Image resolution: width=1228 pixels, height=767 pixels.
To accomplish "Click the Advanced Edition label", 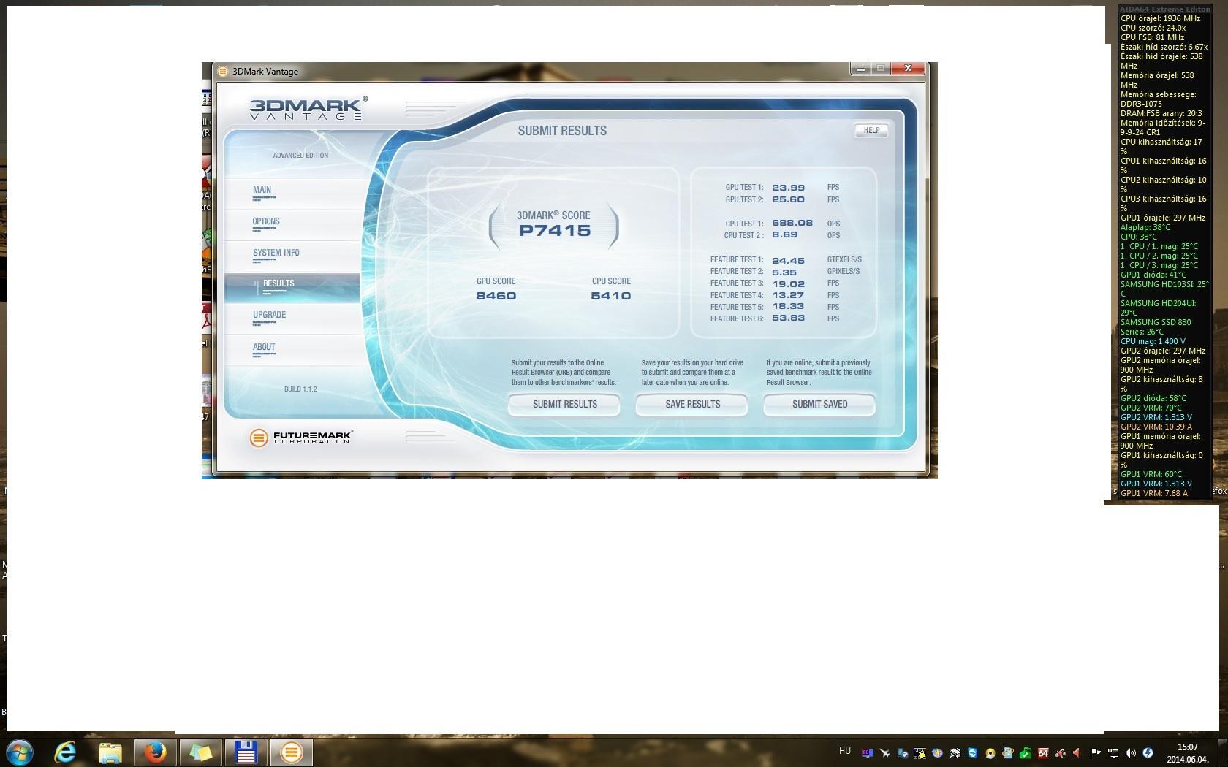I will (300, 155).
